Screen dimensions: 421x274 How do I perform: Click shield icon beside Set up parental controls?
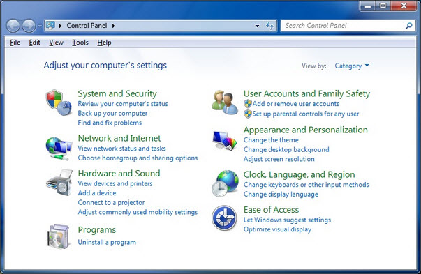(x=248, y=114)
